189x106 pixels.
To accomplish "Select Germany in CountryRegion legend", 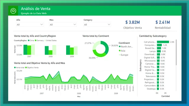I will 39,41.
